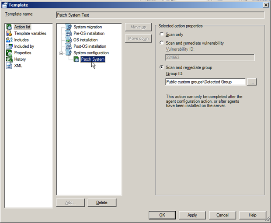This screenshot has width=271, height=223.
Task: Click the System migration tree icon
Action: (69, 27)
